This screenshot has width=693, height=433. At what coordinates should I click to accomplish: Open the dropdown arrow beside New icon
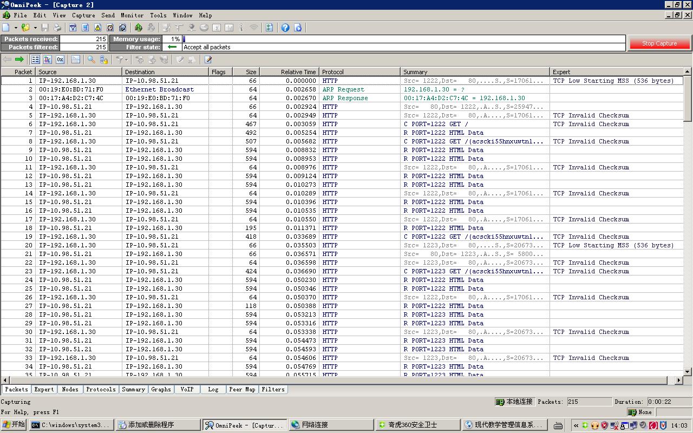pos(16,27)
